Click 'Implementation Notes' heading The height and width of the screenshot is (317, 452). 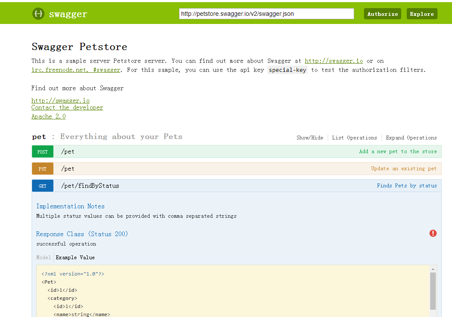click(70, 206)
